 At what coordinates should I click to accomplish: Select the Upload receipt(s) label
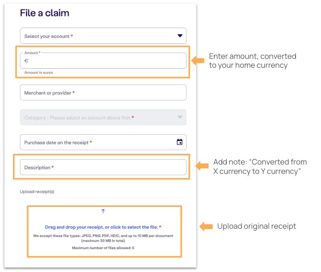[37, 192]
